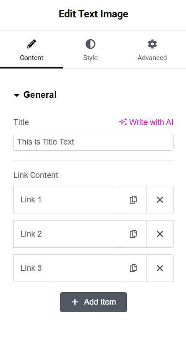Focus the Title text input field
186x354 pixels.
pos(93,142)
